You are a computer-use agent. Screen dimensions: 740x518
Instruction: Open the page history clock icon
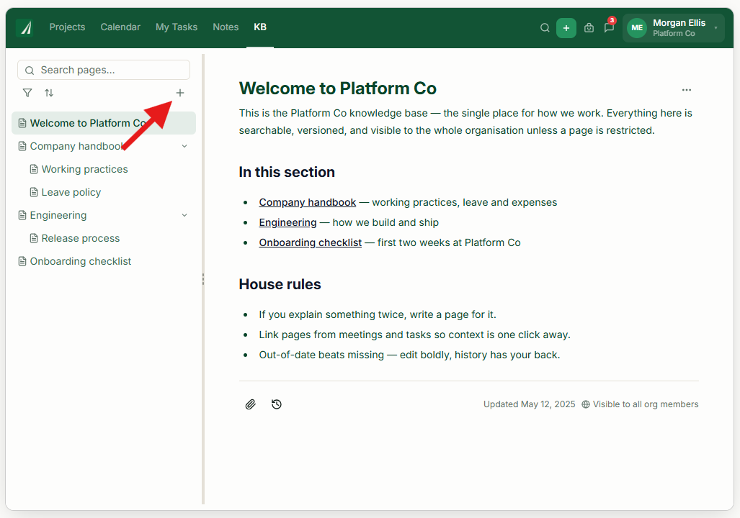[277, 404]
